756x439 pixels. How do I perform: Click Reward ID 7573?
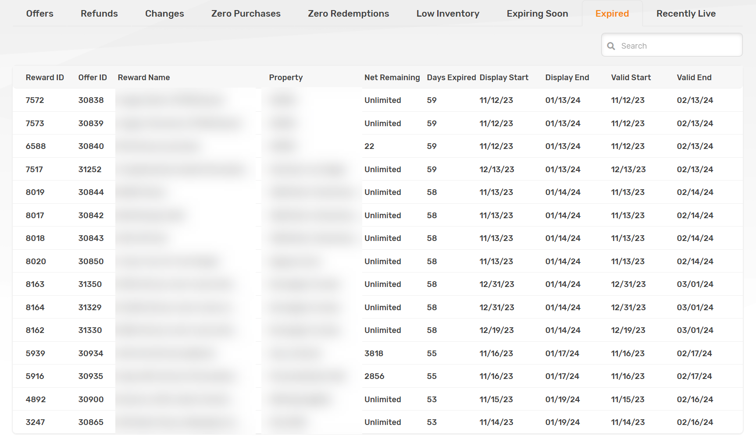[x=35, y=124]
